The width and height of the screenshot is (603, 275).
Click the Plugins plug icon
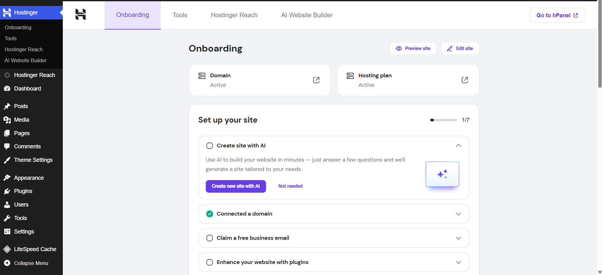7,191
